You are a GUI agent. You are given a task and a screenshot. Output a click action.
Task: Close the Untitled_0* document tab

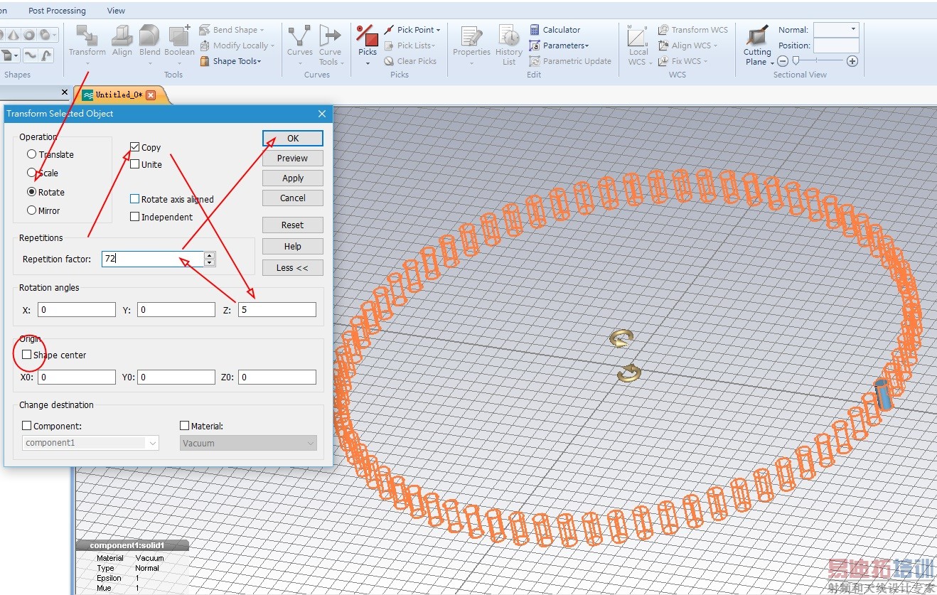pos(151,95)
